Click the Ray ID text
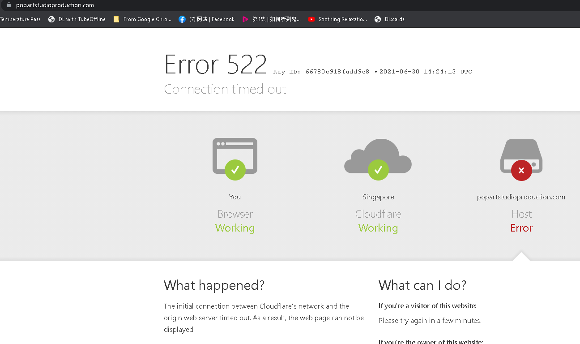 click(x=321, y=72)
